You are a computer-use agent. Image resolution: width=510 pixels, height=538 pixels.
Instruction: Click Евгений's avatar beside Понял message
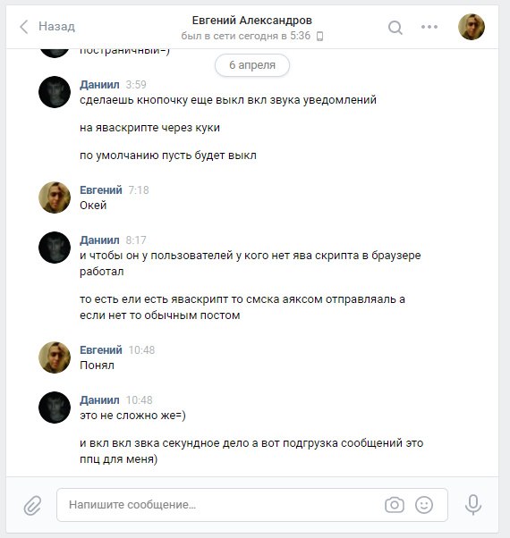55,357
